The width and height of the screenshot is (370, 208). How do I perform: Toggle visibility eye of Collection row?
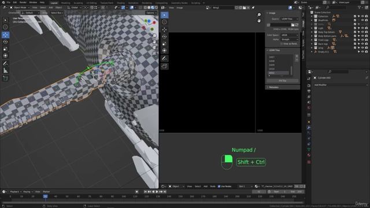point(362,16)
